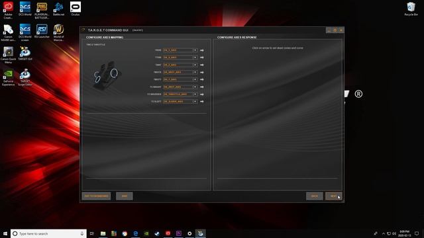424x238 pixels.
Task: Open Google Chrome from the taskbar
Action: pos(125,233)
